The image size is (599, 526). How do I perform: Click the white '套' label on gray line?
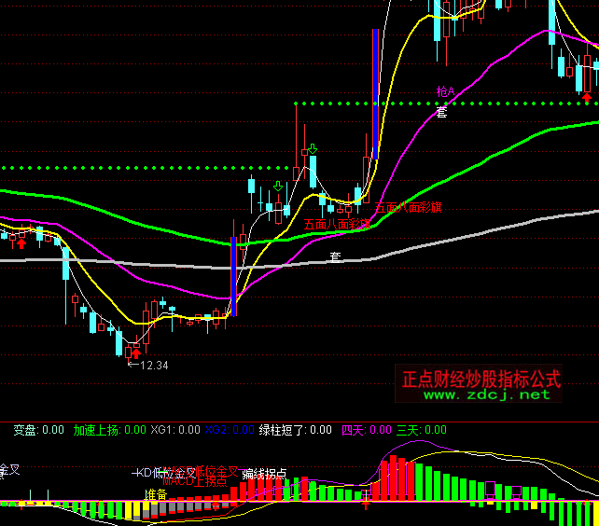[x=335, y=255]
